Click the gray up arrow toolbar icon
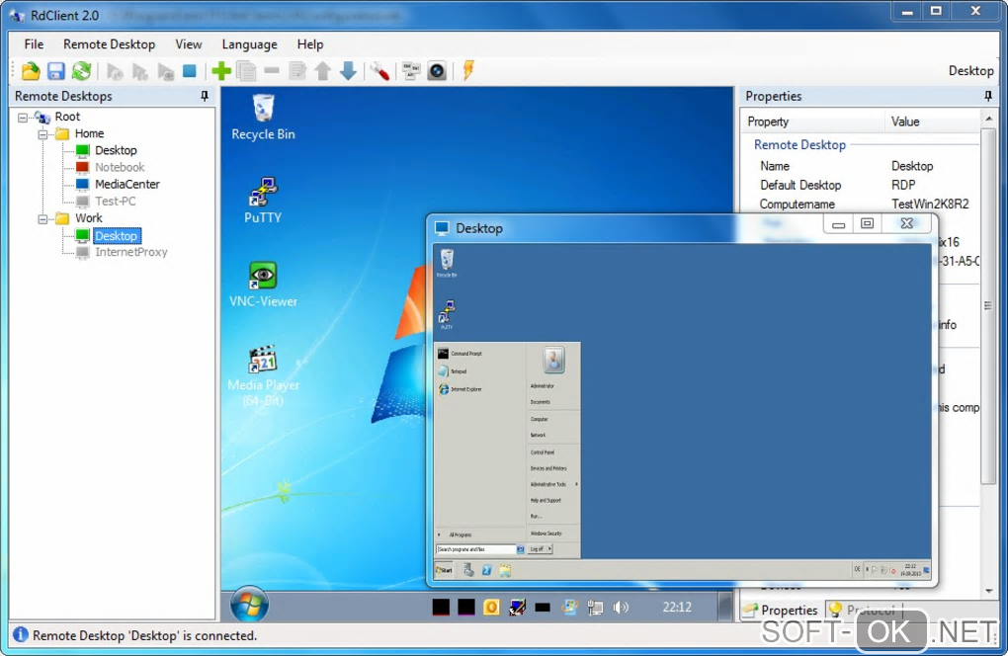This screenshot has width=1008, height=656. [x=323, y=71]
